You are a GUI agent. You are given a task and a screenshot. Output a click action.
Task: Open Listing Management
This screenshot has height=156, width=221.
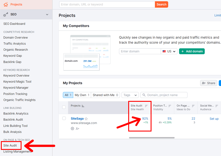coord(17,151)
